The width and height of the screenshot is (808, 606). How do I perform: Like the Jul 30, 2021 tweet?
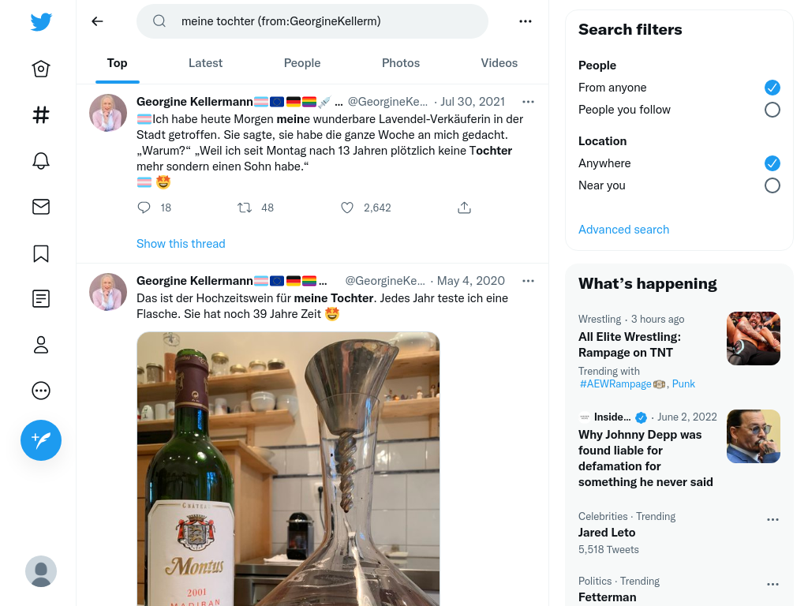[347, 208]
